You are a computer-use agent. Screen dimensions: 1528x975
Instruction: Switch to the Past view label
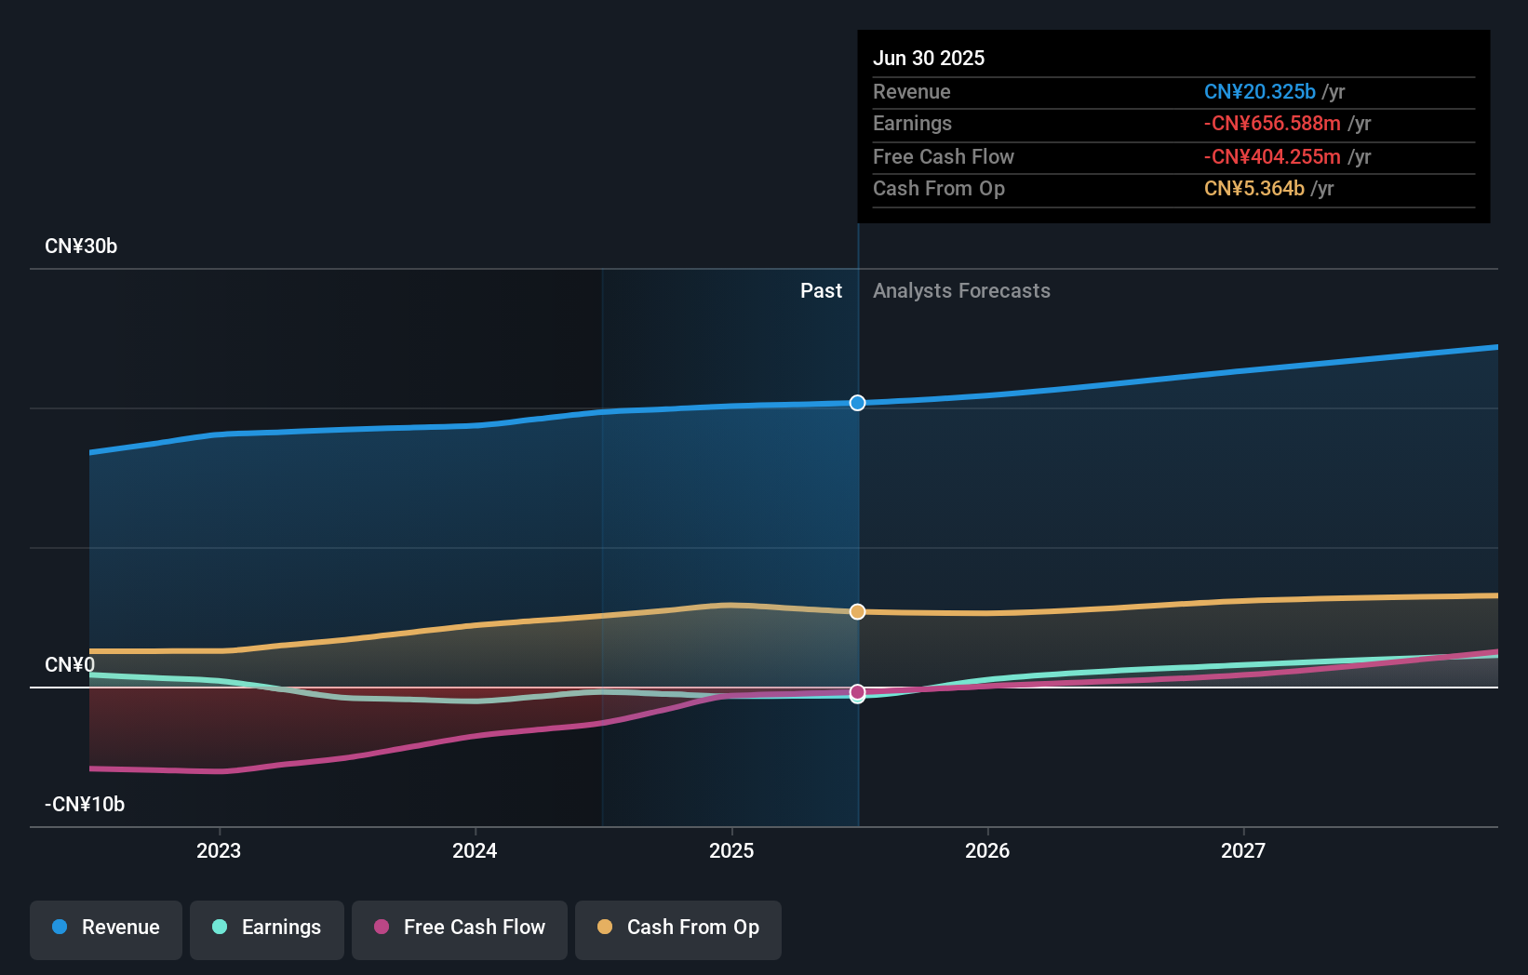tap(821, 290)
